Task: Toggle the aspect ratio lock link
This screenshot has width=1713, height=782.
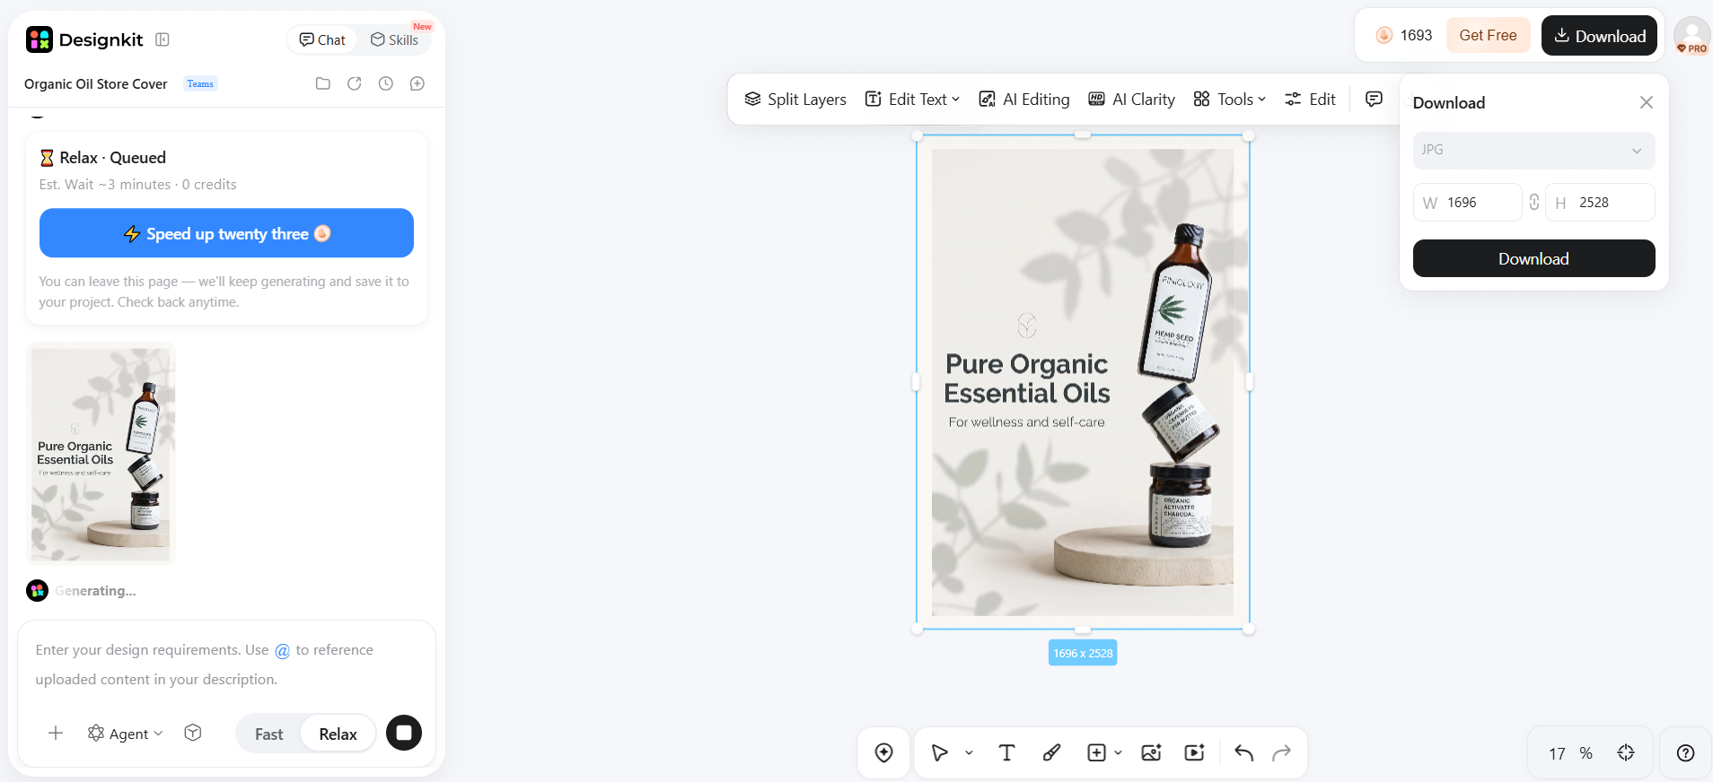Action: tap(1534, 202)
